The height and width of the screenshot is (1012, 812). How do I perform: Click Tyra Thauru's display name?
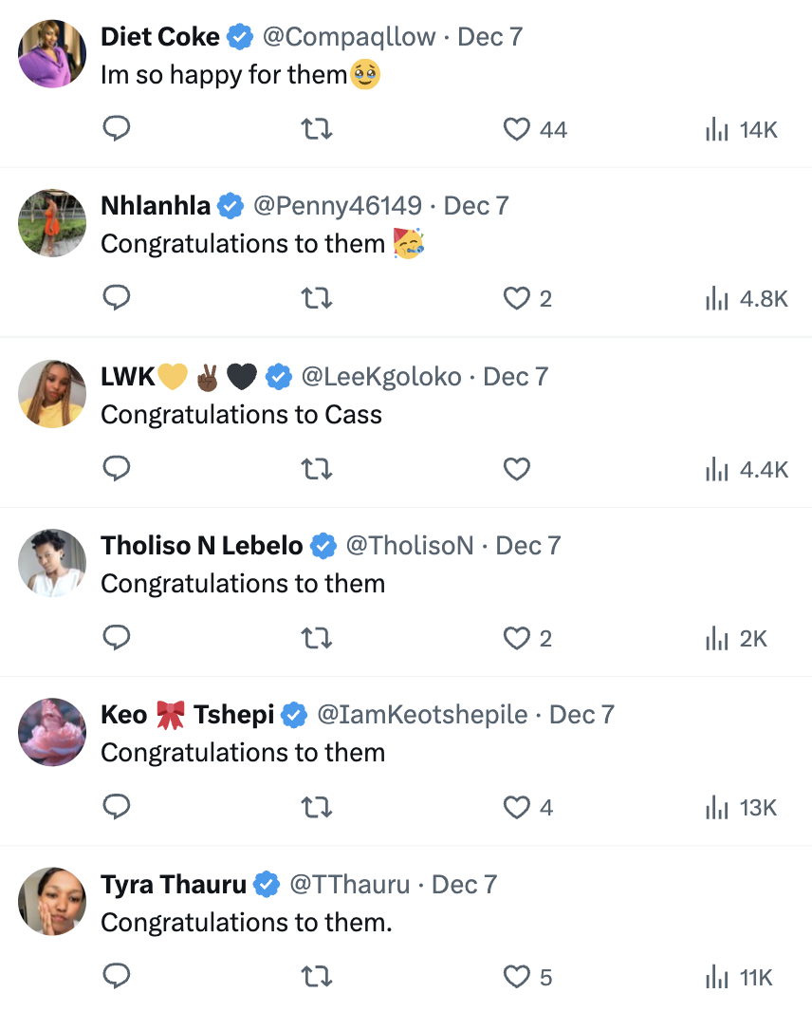click(x=174, y=885)
